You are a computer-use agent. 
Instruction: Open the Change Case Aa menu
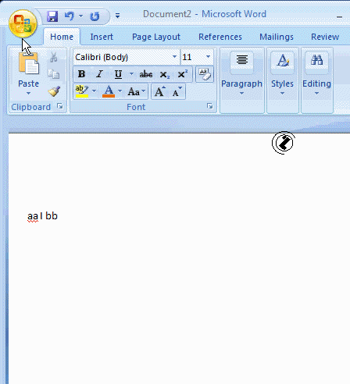tap(137, 91)
